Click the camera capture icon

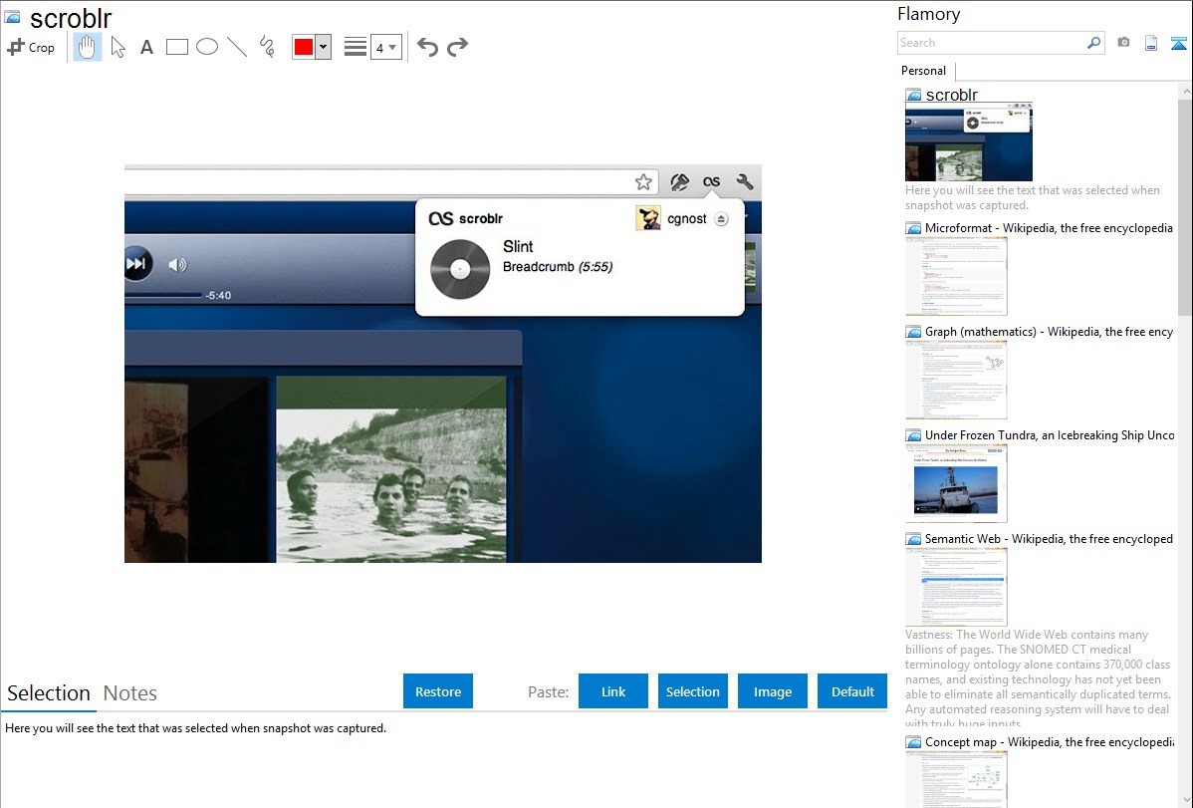pos(1123,43)
